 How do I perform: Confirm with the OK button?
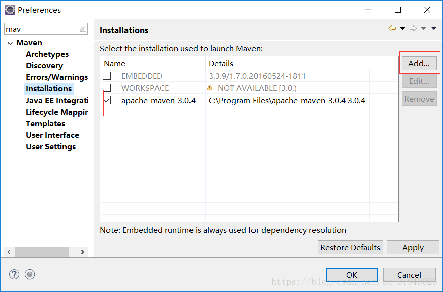[x=352, y=275]
